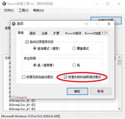Minimize the 选项 dialog
Image resolution: width=125 pixels, height=119 pixels.
[86, 24]
